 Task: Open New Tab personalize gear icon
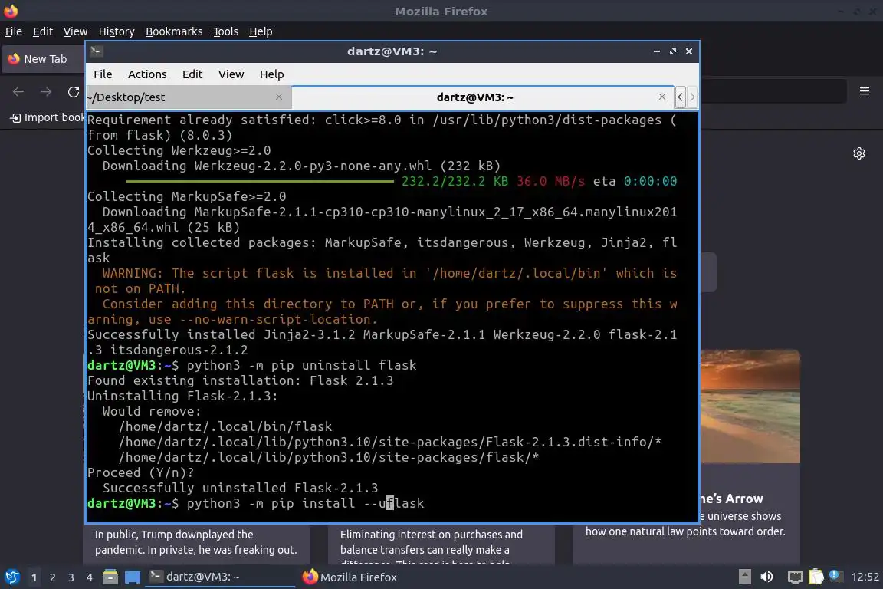pyautogui.click(x=858, y=153)
